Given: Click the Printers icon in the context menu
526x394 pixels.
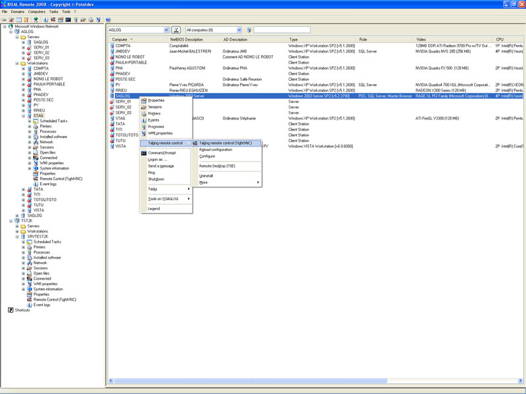Looking at the screenshot, I should (144, 114).
